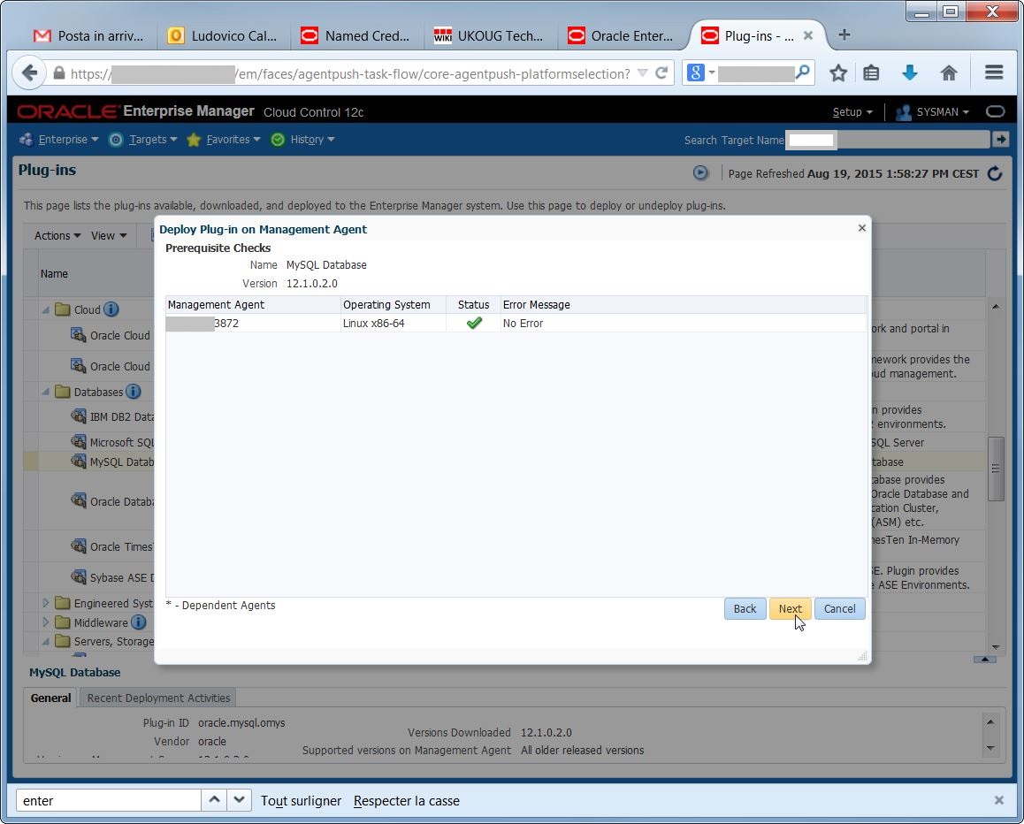Click Tout surligner in find bar
This screenshot has height=824, width=1024.
point(301,800)
